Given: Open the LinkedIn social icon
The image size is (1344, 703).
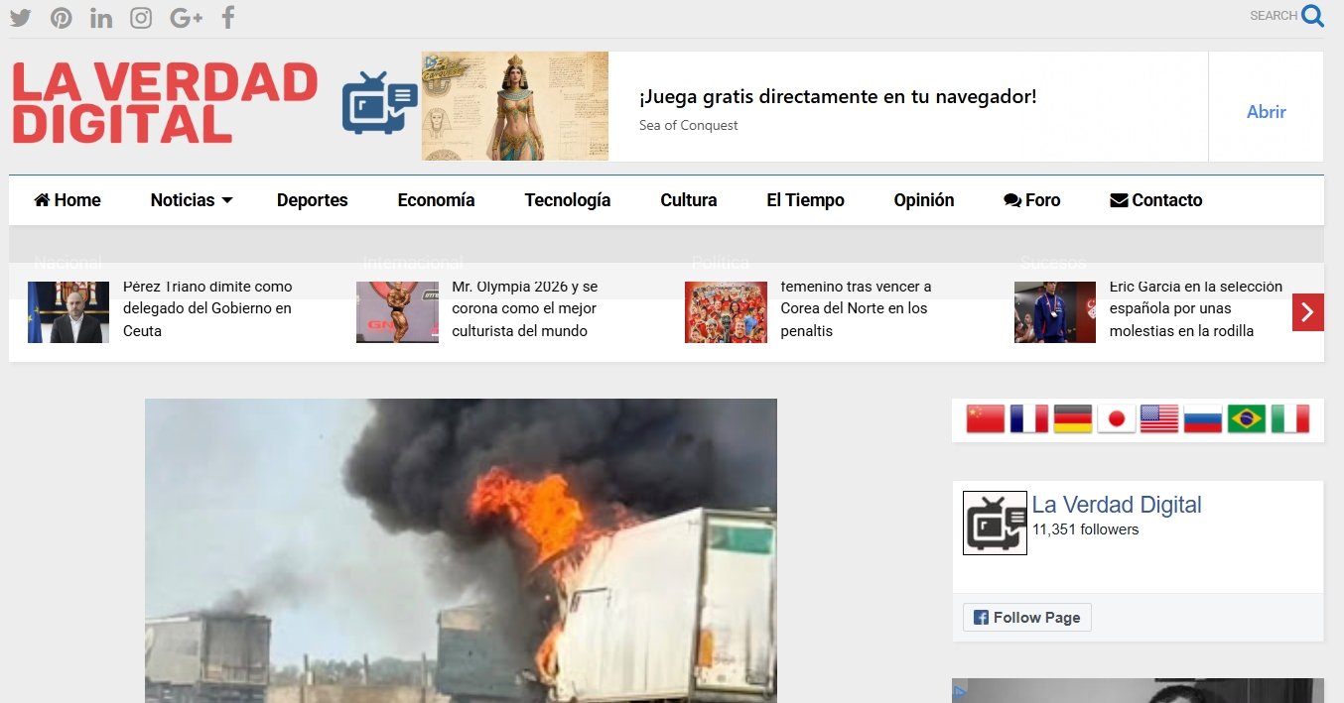Looking at the screenshot, I should [101, 17].
